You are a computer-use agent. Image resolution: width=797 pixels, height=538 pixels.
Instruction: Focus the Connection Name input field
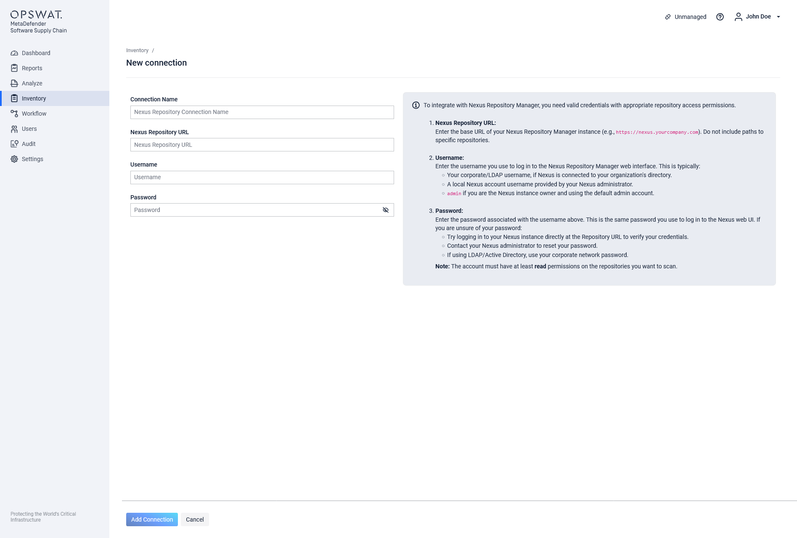(x=262, y=112)
